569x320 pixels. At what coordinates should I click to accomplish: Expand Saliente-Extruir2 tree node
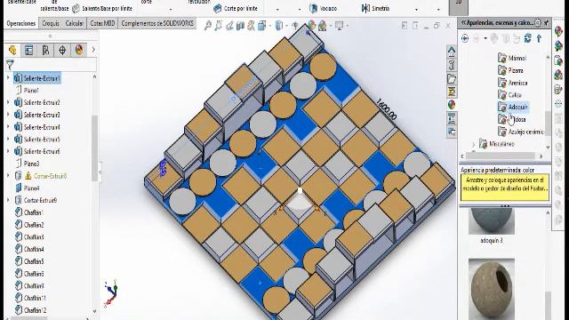point(8,102)
